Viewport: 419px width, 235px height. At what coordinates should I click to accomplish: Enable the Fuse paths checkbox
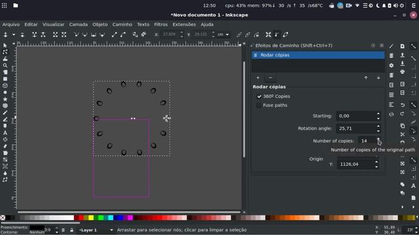click(x=259, y=105)
